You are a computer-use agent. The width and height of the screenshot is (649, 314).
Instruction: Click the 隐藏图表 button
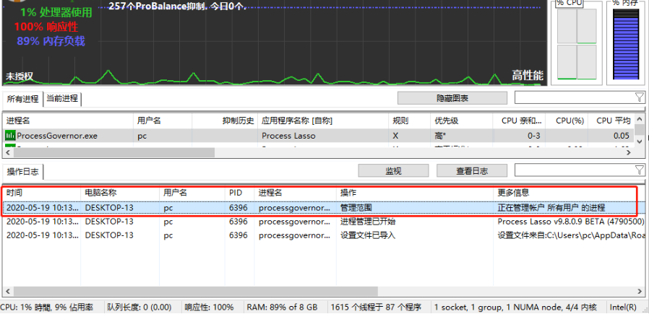(x=452, y=98)
